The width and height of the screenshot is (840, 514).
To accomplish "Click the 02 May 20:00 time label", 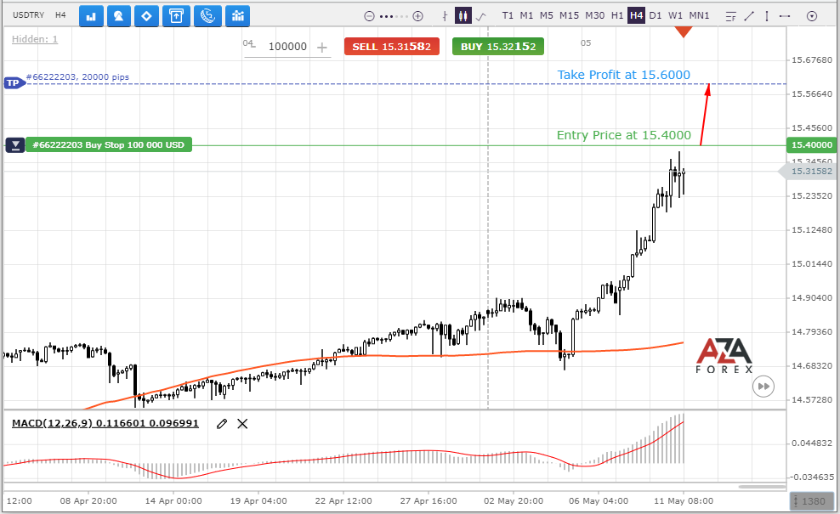I will pyautogui.click(x=514, y=501).
